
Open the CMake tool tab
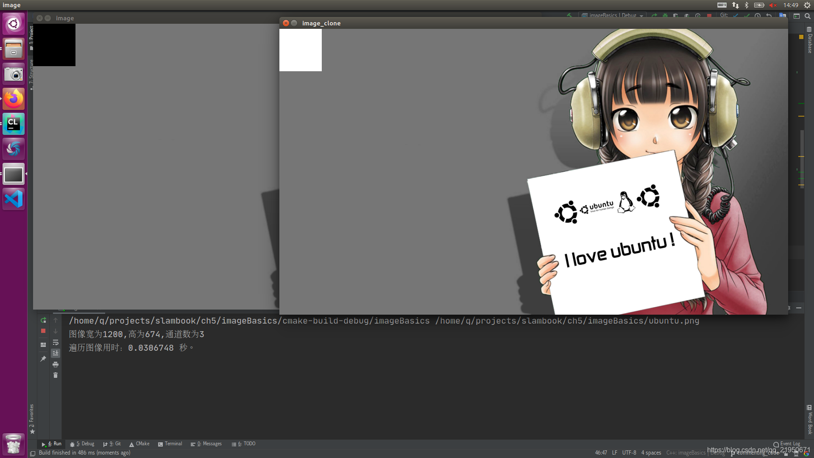139,444
